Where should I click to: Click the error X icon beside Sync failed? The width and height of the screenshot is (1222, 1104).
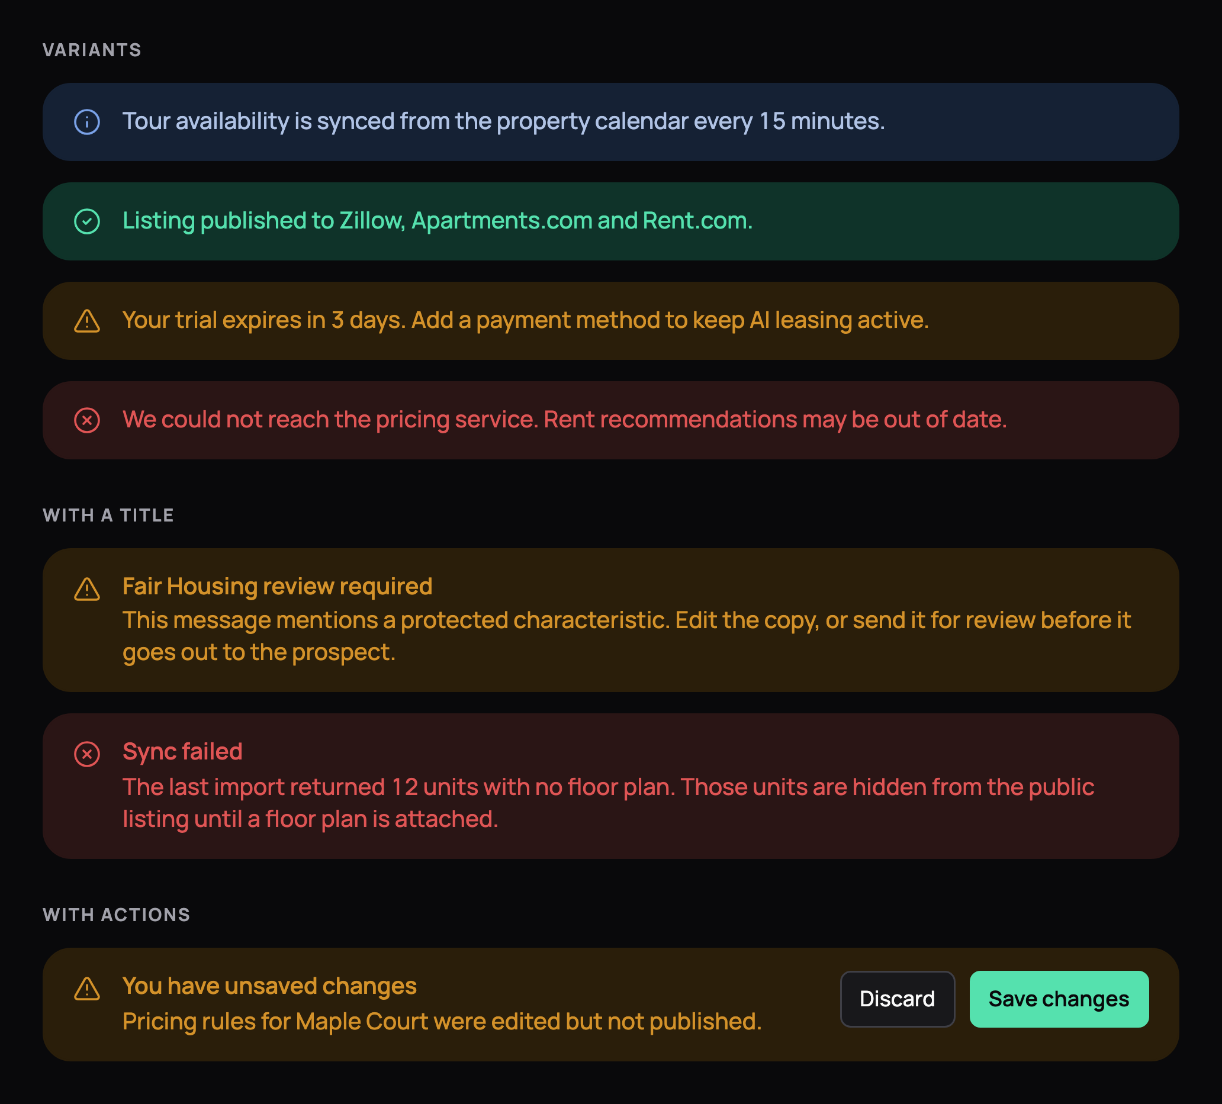click(86, 754)
